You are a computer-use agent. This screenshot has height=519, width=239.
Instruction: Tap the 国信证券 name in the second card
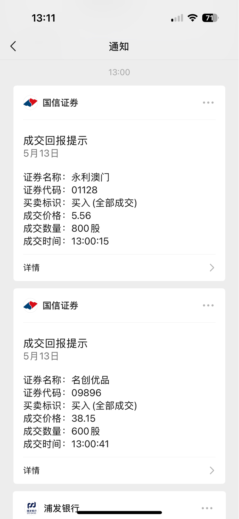click(60, 306)
